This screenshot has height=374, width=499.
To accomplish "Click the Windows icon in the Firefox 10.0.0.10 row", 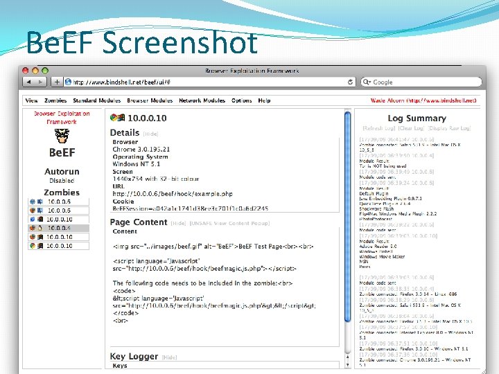I will (x=40, y=237).
